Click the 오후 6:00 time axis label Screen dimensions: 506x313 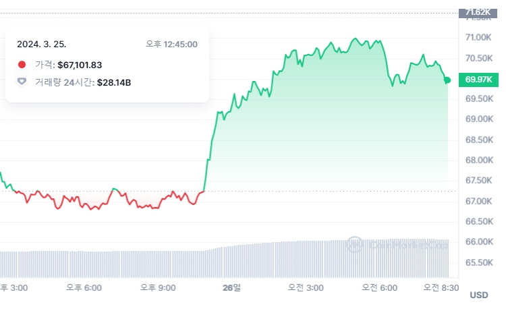point(84,287)
